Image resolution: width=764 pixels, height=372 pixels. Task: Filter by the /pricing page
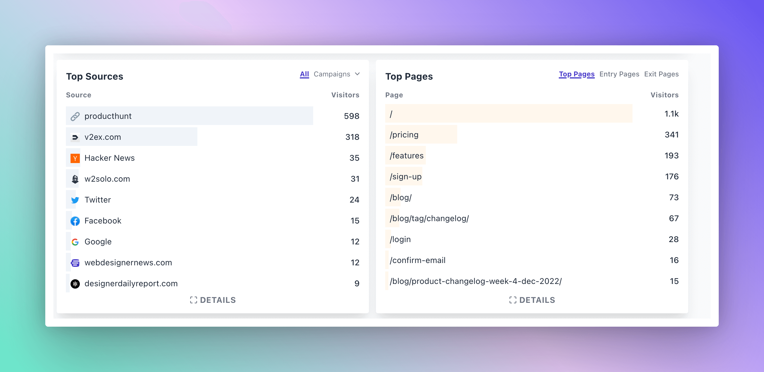pyautogui.click(x=404, y=135)
